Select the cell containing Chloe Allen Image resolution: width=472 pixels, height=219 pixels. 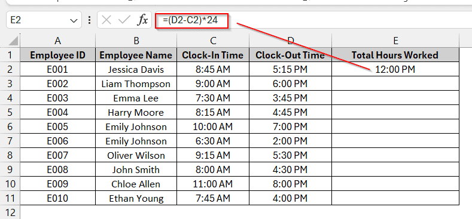point(136,184)
